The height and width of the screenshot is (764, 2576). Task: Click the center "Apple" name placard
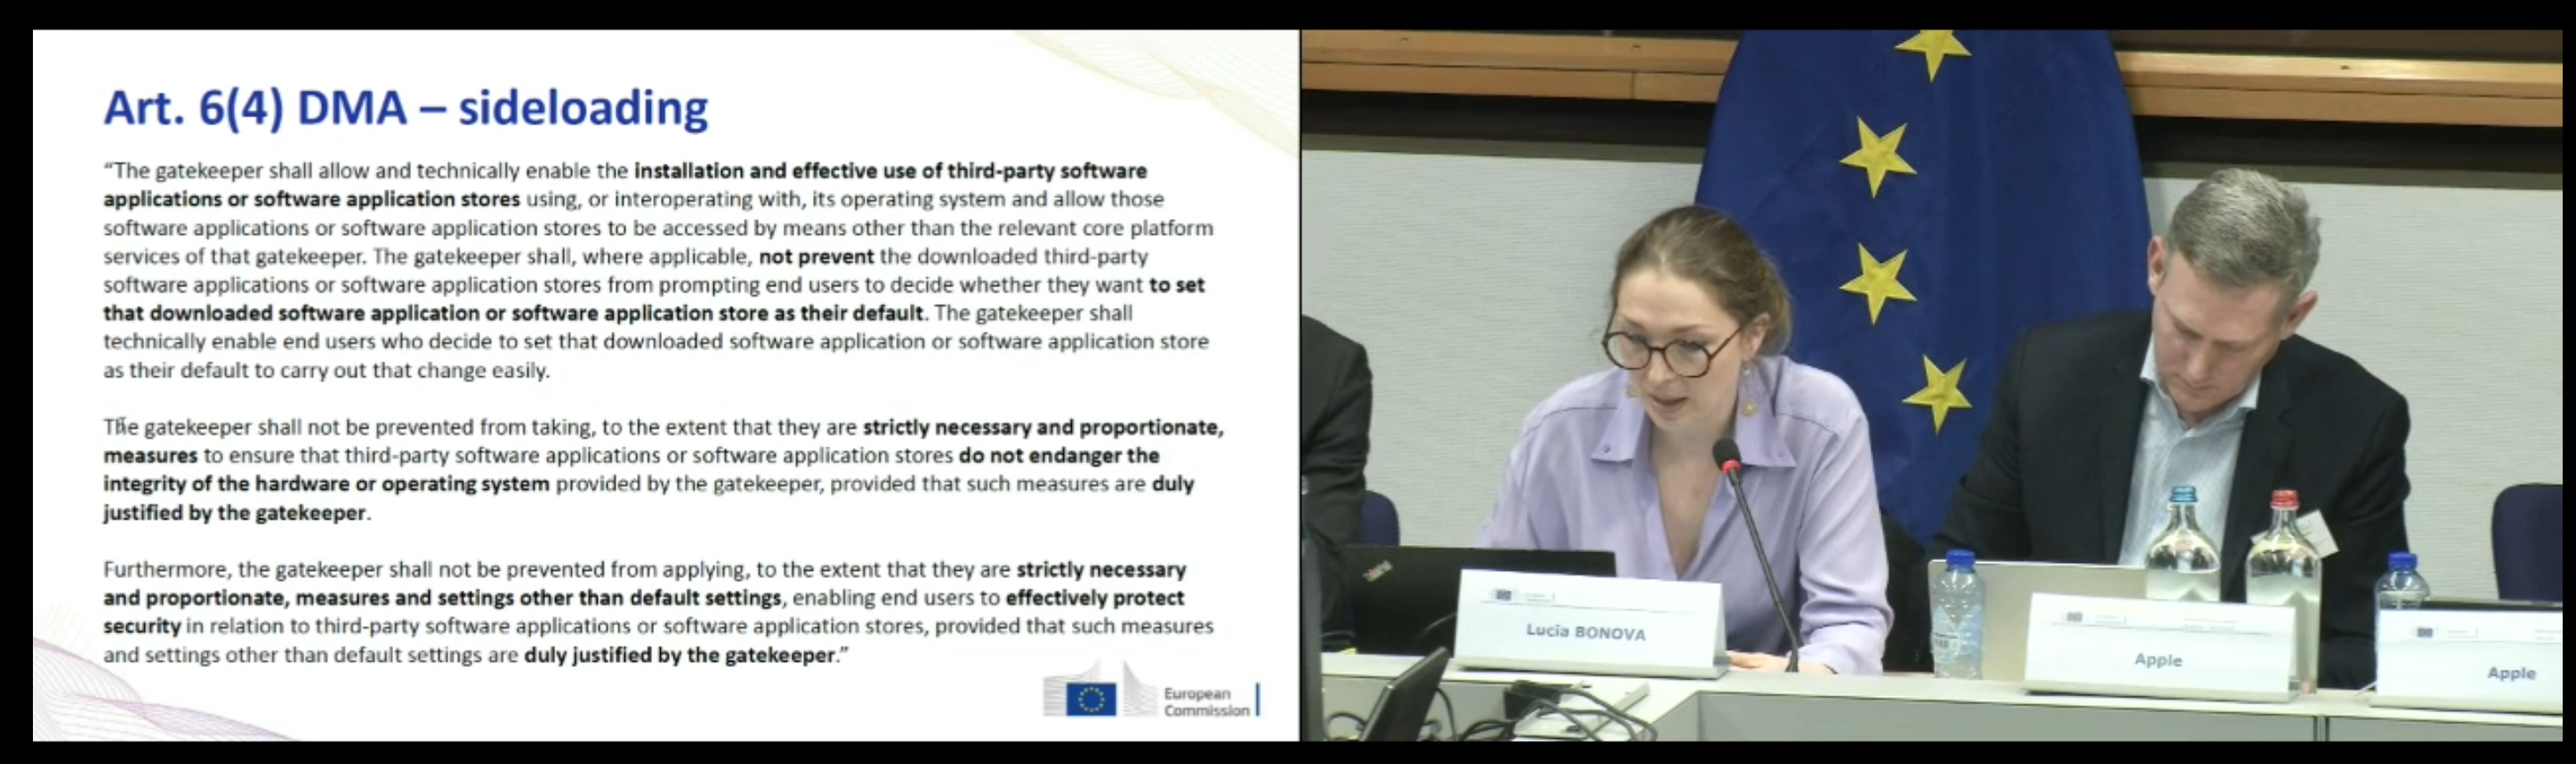[2157, 648]
